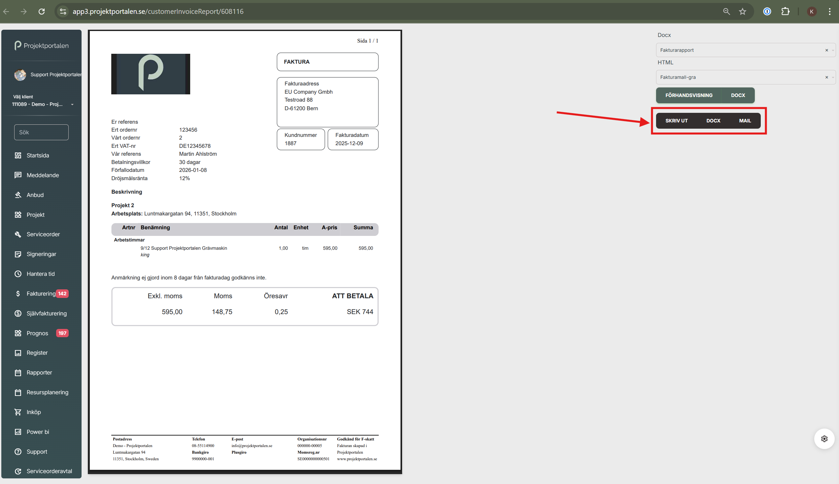Open browser extensions puzzle icon
Viewport: 839px width, 484px height.
pos(785,12)
